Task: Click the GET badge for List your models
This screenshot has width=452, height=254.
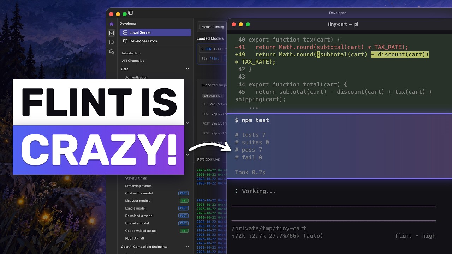Action: pos(184,201)
